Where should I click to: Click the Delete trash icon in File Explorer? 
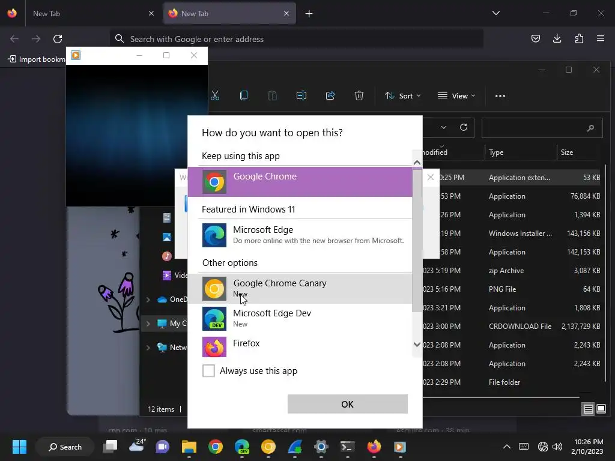[x=359, y=95]
